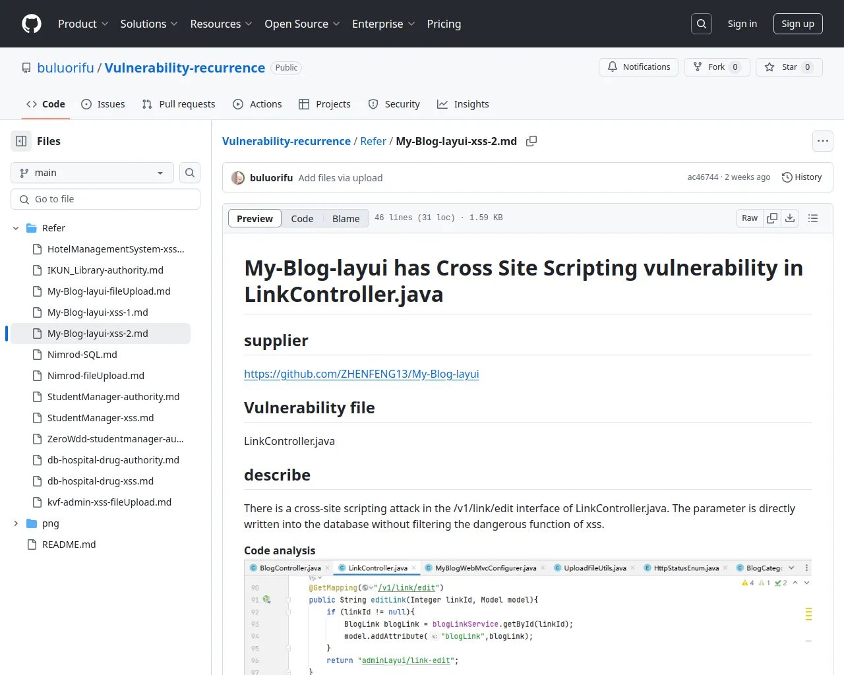
Task: Open Vulnerability-recurrence repository title link
Action: point(185,68)
